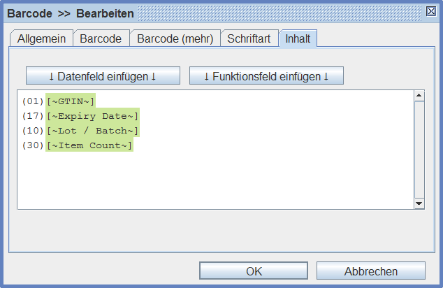
Task: Place cursor at the (01) prefix
Action: [x=33, y=101]
